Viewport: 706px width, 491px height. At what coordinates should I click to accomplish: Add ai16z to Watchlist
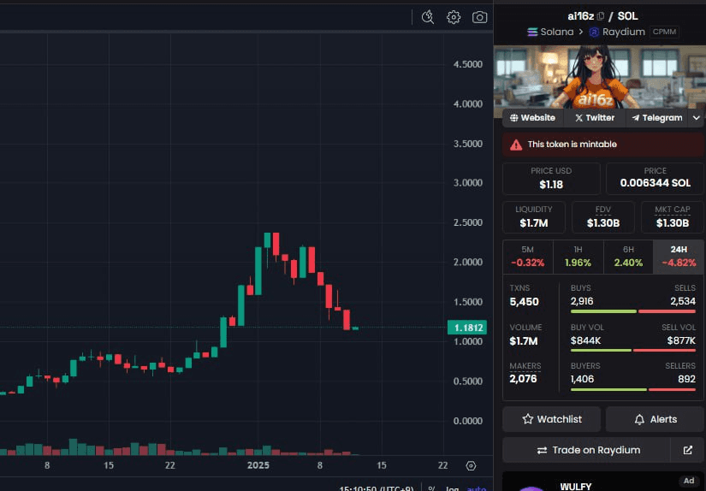point(552,419)
